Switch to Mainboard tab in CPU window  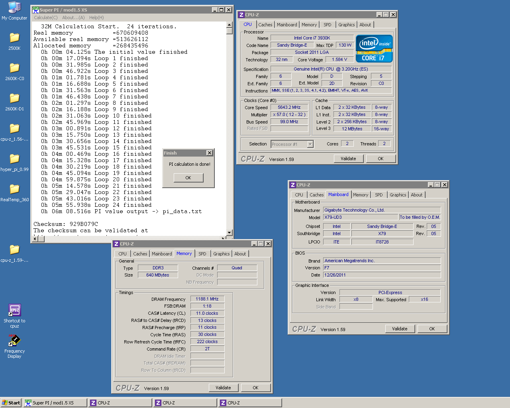pyautogui.click(x=287, y=25)
